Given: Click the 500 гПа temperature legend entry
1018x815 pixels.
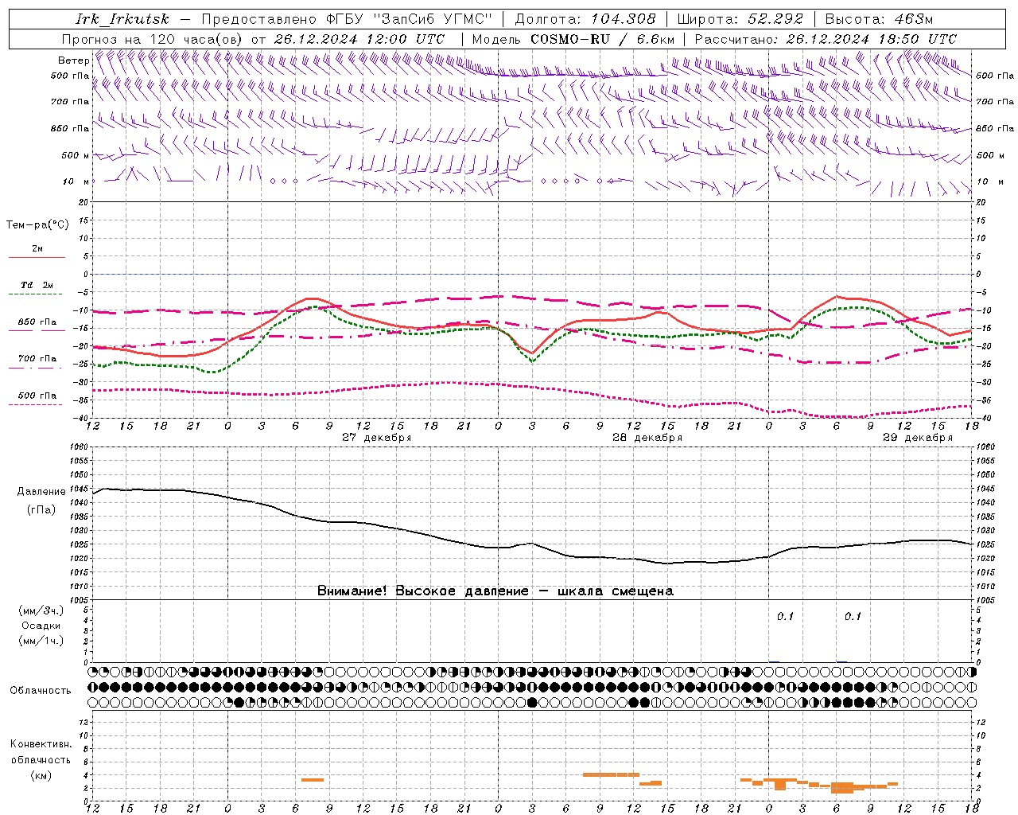Looking at the screenshot, I should tap(37, 395).
